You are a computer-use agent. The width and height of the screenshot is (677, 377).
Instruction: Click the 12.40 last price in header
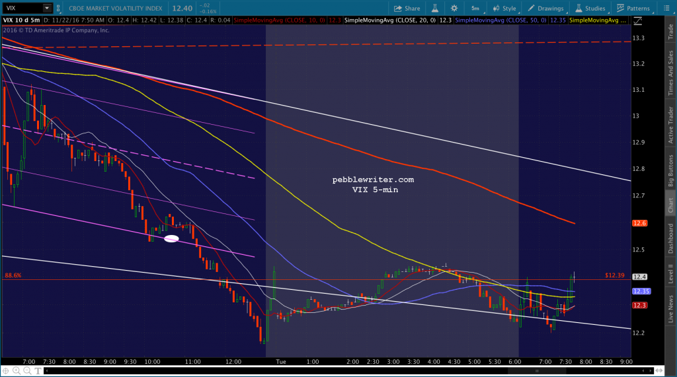click(x=182, y=8)
